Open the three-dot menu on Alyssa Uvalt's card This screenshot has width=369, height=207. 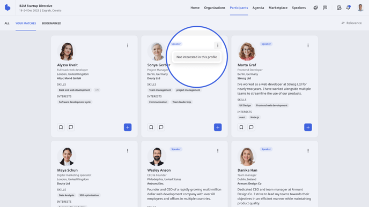coord(128,45)
